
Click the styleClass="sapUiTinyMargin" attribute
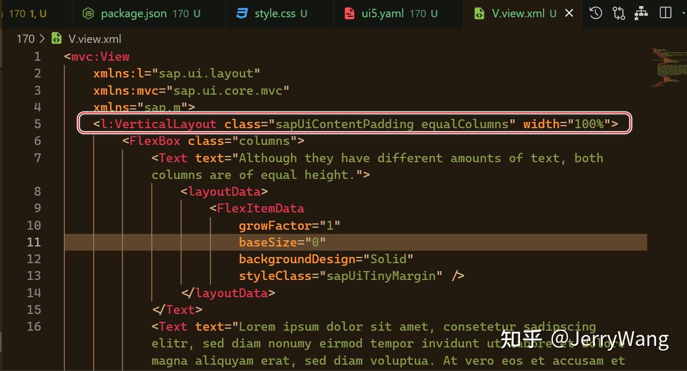[x=341, y=275]
